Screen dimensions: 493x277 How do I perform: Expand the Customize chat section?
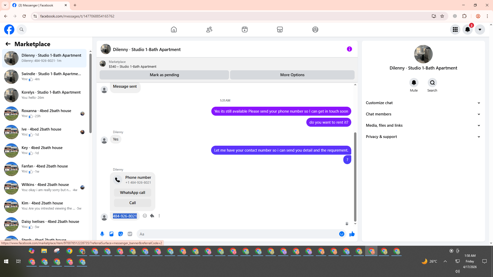[x=423, y=103]
